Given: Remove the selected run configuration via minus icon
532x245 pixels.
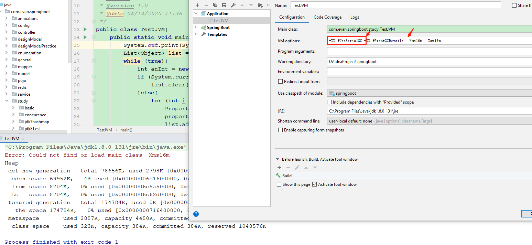Looking at the screenshot, I should click(206, 5).
